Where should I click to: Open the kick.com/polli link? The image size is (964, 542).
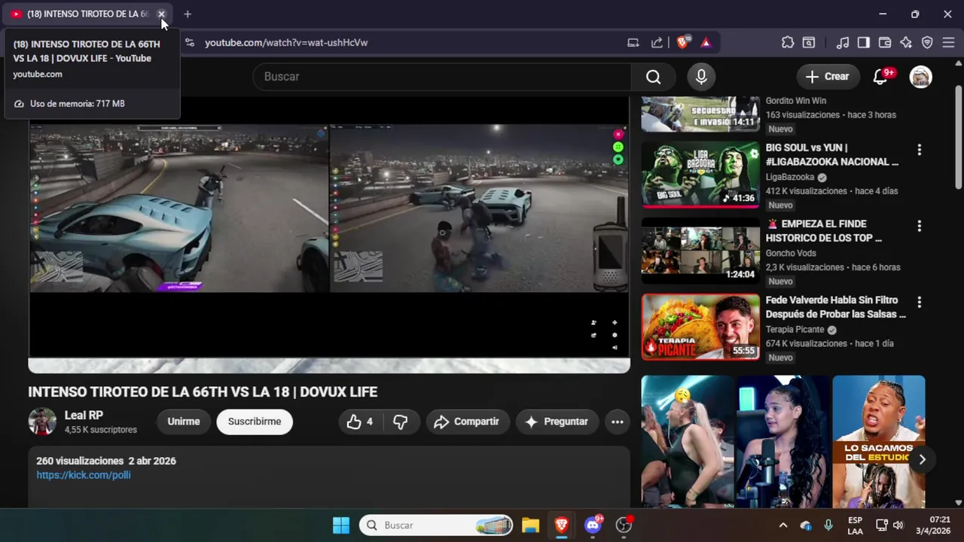[x=84, y=475]
